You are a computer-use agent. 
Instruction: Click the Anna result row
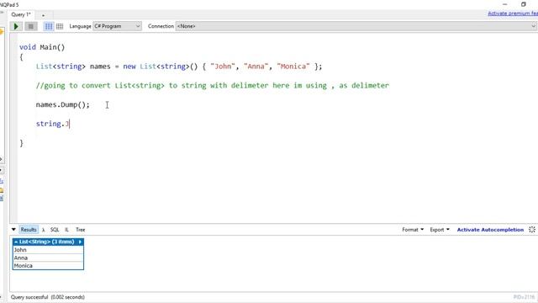[48, 258]
